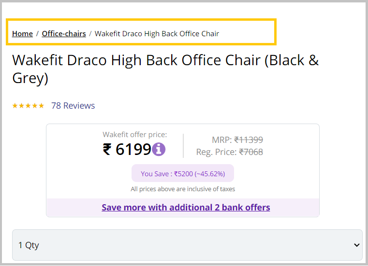Open the Office-chairs breadcrumb category
This screenshot has width=368, height=266.
(64, 34)
